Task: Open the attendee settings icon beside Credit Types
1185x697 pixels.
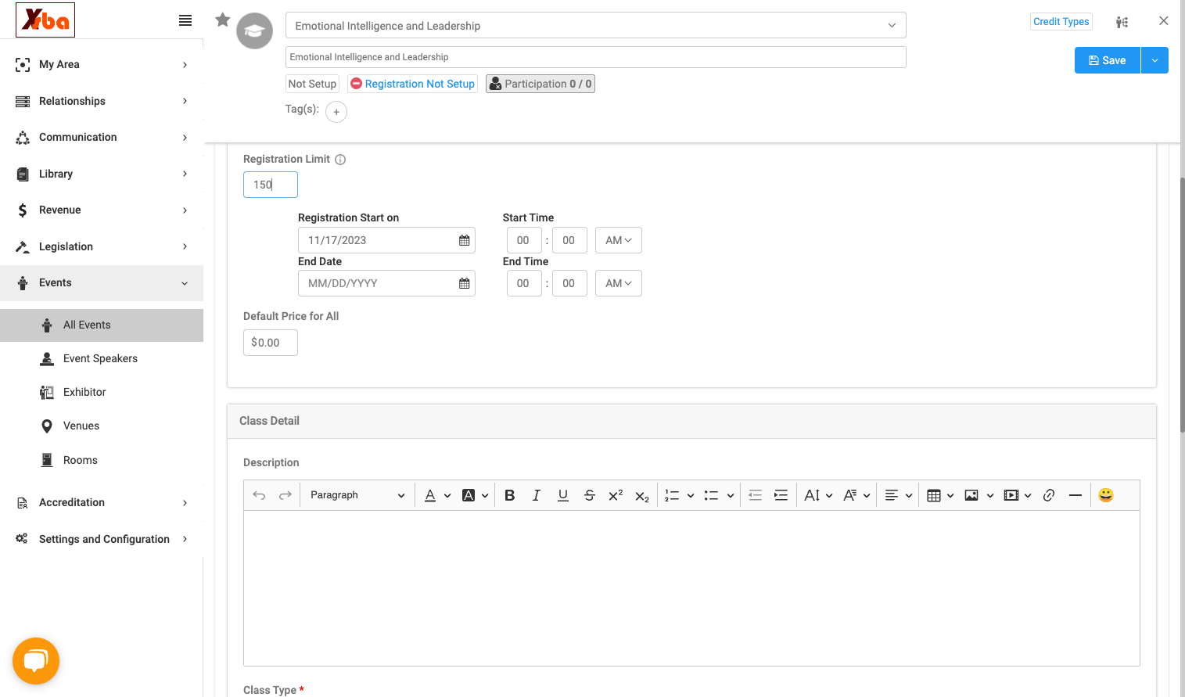Action: [1122, 22]
